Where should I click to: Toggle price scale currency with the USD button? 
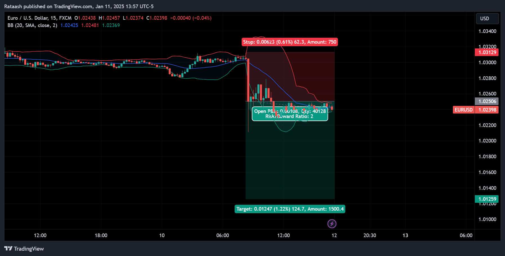tap(487, 18)
